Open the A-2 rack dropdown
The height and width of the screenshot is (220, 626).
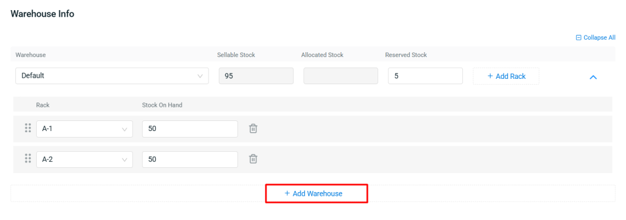pos(85,160)
